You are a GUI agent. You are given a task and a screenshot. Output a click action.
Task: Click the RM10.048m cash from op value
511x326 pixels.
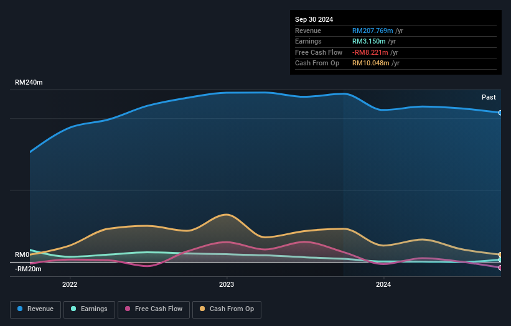(371, 63)
